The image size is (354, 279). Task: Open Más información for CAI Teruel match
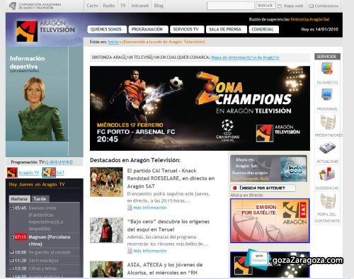point(150,207)
